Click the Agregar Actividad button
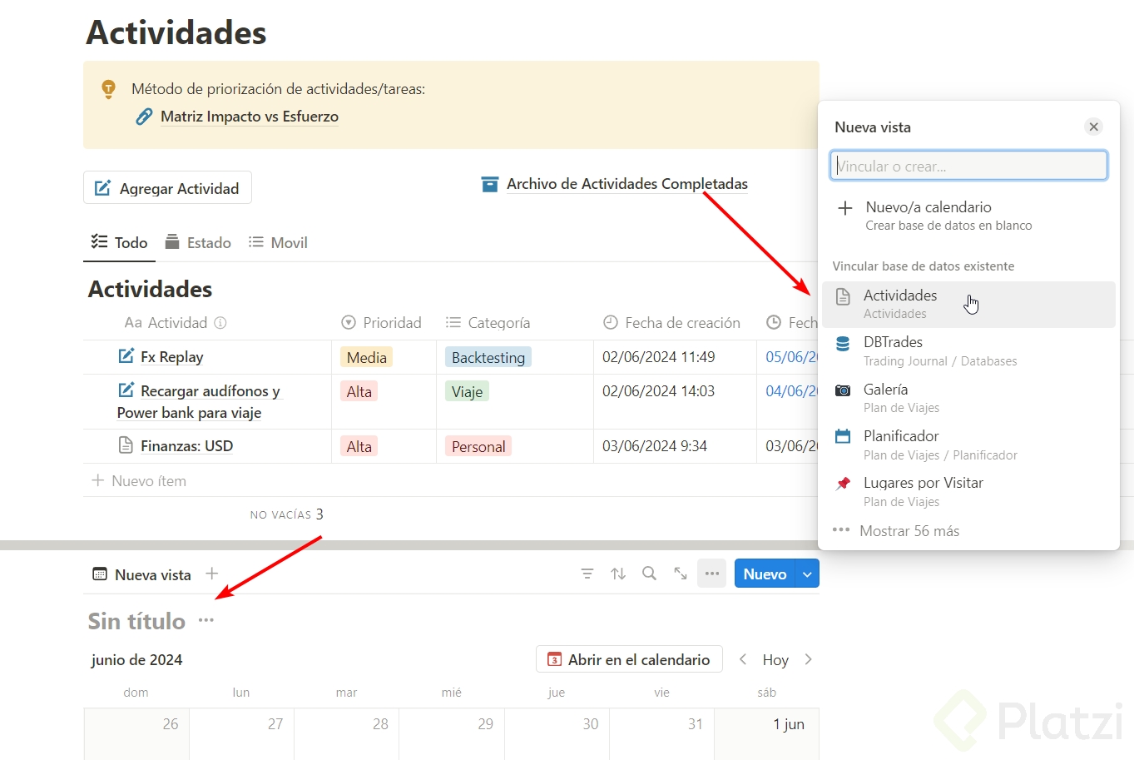The image size is (1134, 760). coord(167,188)
